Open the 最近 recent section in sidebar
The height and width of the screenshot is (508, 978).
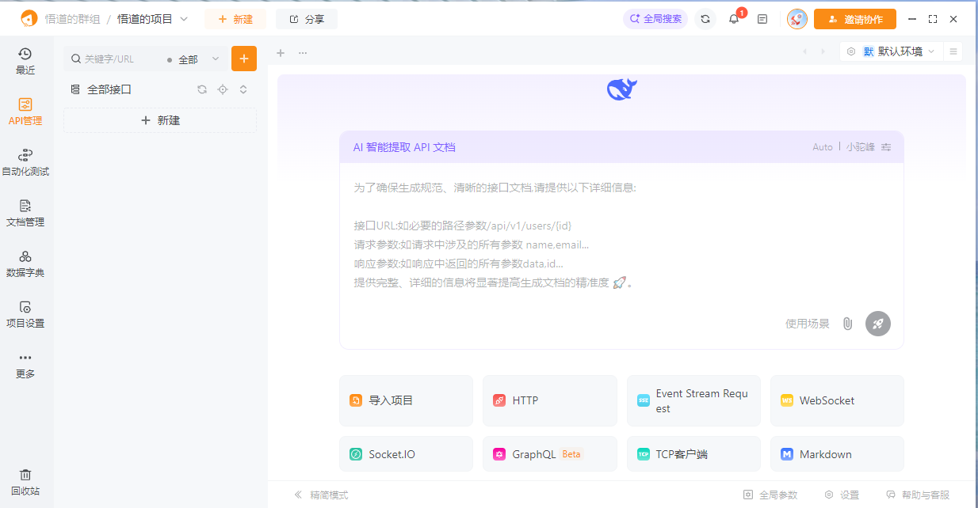point(25,61)
